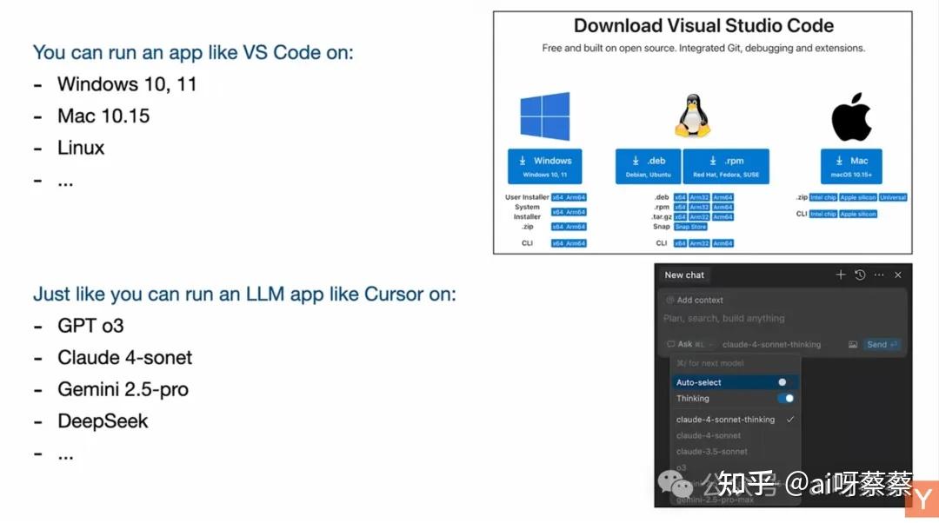Select claude-3.5-sonnet from the model dropdown

tap(711, 452)
